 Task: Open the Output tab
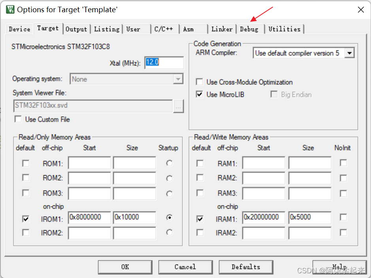[x=76, y=29]
